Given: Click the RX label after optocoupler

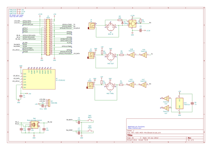Looking at the screenshot, I should (150, 23).
